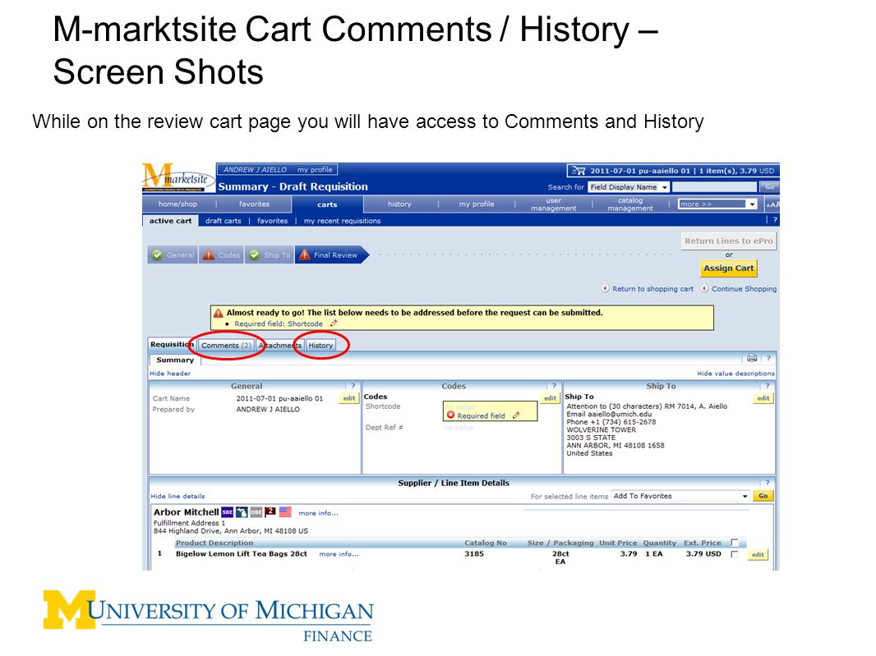
Task: Click the DBE supplier badge icon
Action: click(256, 512)
